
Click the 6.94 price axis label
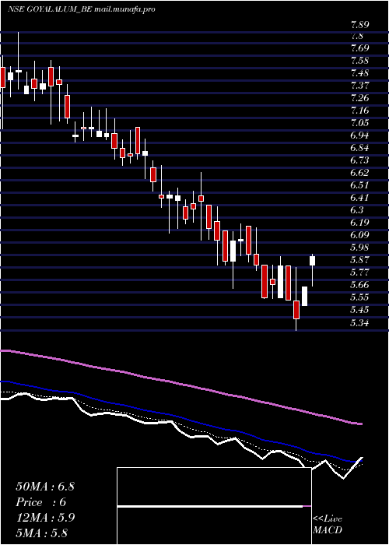[359, 135]
